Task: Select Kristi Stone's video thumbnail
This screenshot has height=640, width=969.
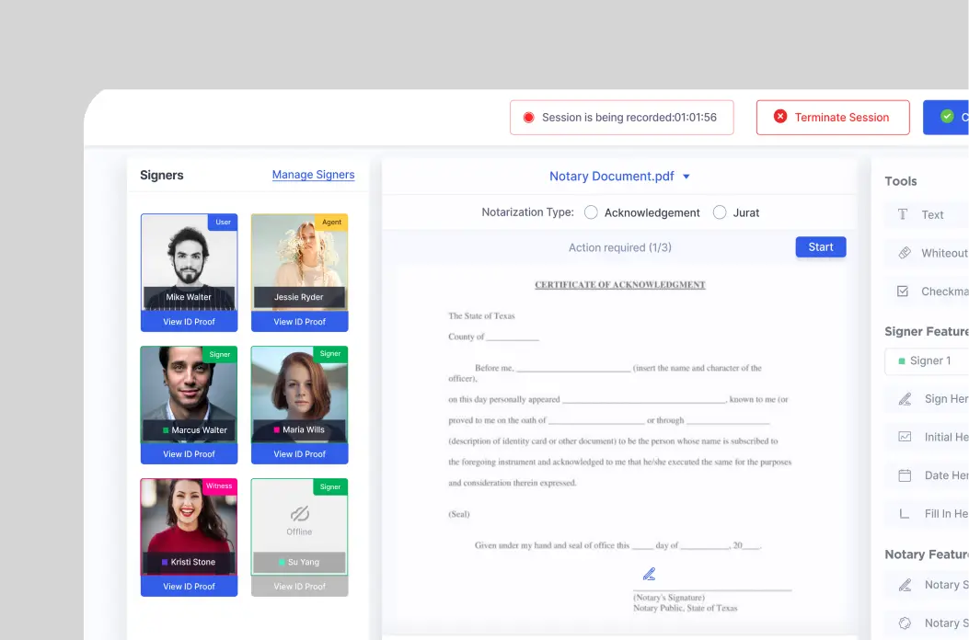Action: (x=189, y=524)
